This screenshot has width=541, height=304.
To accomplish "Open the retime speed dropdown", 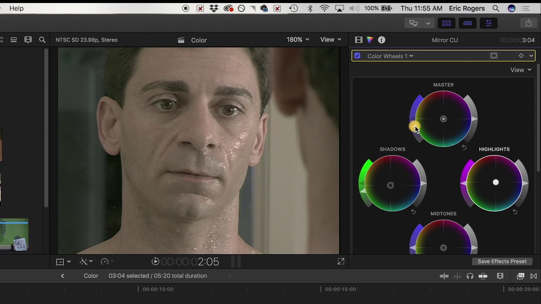I will click(107, 262).
